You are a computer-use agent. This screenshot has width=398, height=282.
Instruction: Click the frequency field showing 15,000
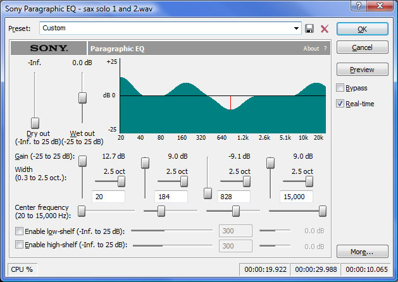pos(296,197)
